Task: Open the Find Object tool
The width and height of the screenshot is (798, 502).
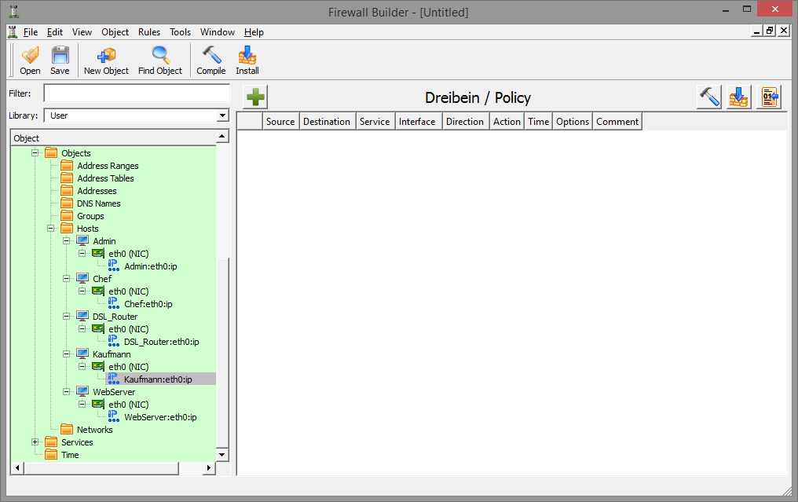Action: 160,60
